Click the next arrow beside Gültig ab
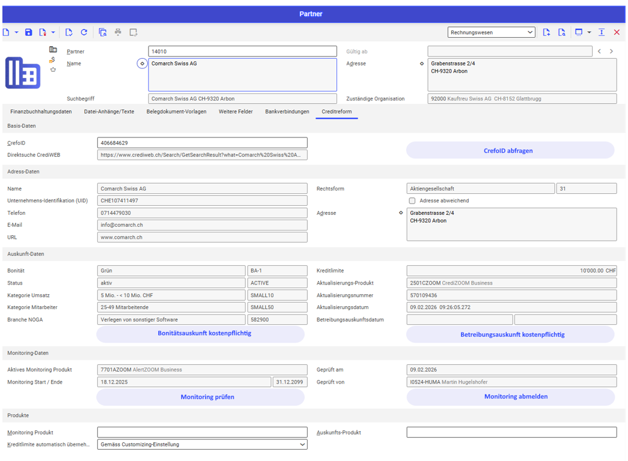Viewport: 628px width, 461px height. [x=611, y=52]
